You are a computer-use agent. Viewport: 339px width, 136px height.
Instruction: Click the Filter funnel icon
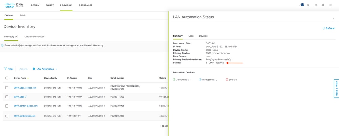coord(6,69)
